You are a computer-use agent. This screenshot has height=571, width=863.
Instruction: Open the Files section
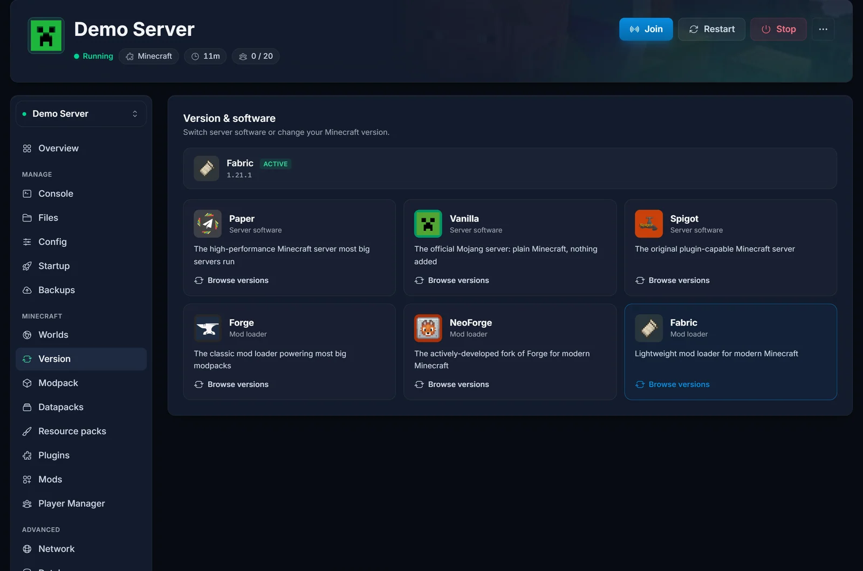coord(81,218)
